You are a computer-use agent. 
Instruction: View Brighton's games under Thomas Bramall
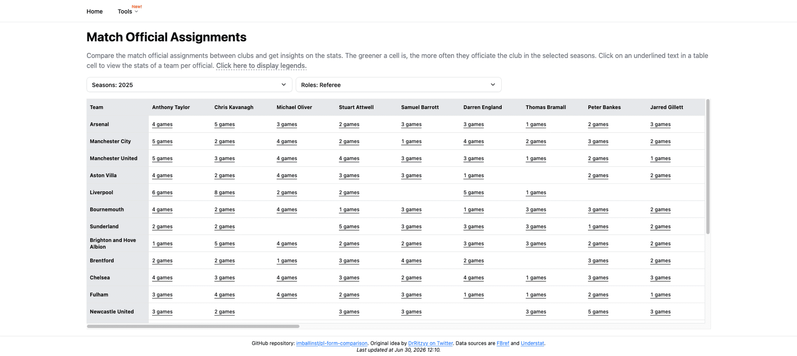pyautogui.click(x=536, y=243)
